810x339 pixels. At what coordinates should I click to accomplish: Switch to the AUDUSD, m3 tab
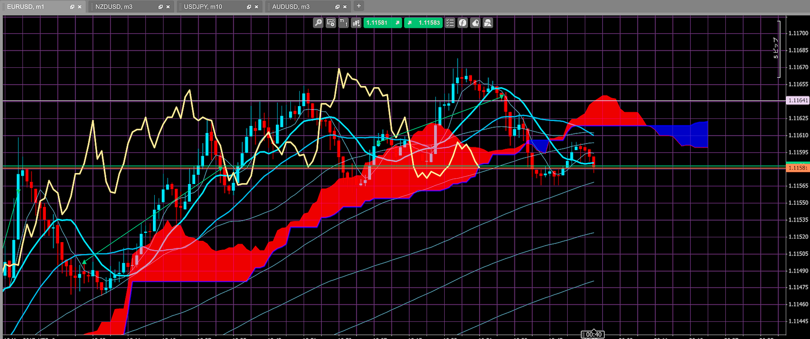[x=308, y=7]
